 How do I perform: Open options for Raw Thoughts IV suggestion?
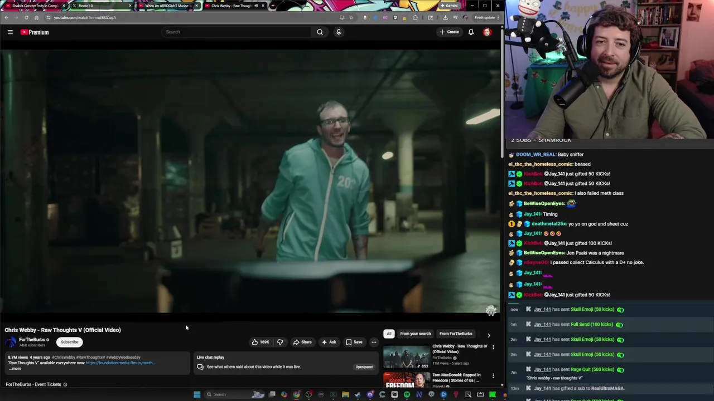click(493, 347)
